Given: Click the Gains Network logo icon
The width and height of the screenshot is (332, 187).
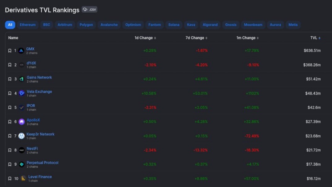Looking at the screenshot, I should click(x=21, y=79).
